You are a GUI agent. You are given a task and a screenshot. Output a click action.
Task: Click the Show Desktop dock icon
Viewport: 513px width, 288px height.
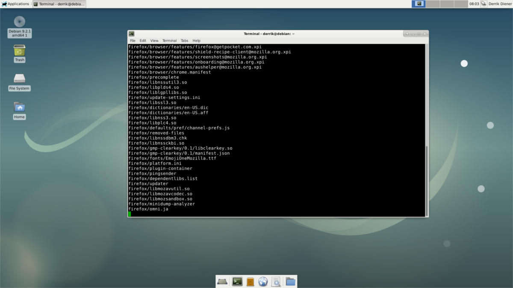[x=222, y=282]
